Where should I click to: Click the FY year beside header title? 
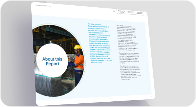point(49,6)
